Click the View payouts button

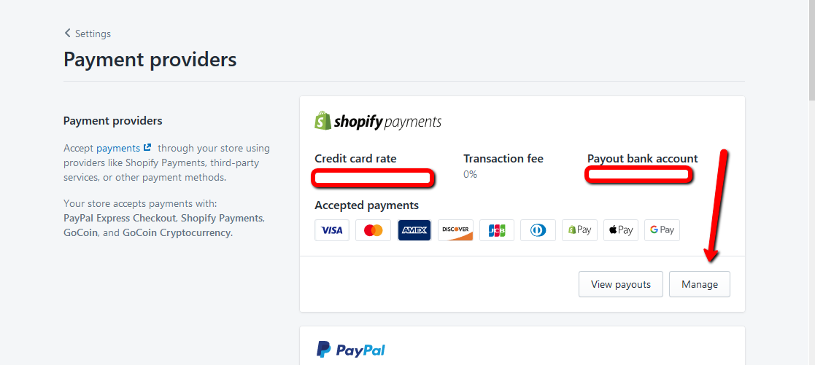tap(620, 284)
